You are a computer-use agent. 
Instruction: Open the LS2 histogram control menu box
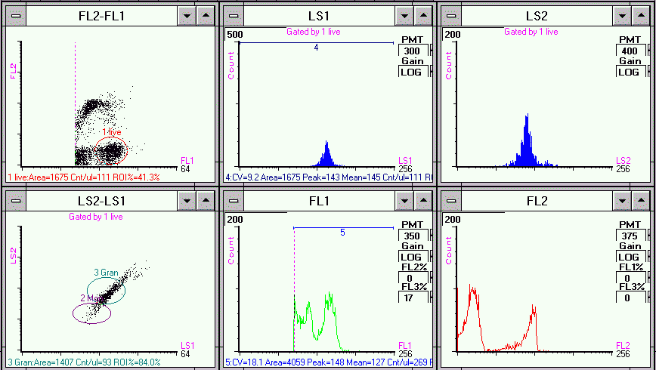pos(452,14)
